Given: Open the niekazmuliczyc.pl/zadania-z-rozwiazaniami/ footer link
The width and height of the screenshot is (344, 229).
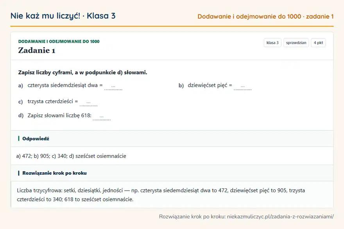Looking at the screenshot, I should pos(280,217).
